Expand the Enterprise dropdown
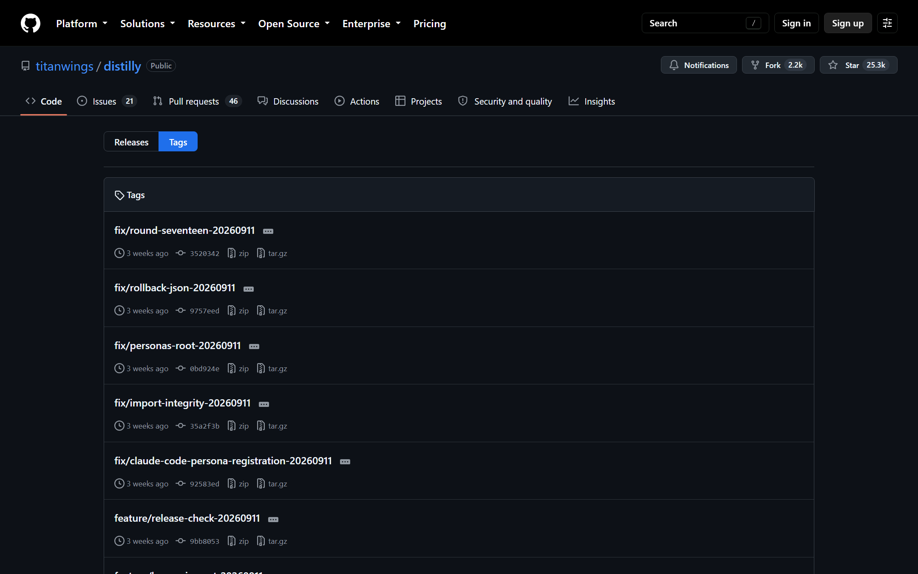The image size is (918, 574). 371,23
